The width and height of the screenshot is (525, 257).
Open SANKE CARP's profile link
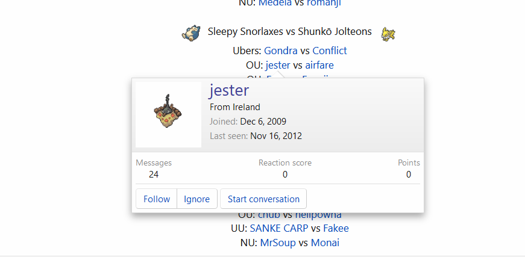click(x=279, y=228)
